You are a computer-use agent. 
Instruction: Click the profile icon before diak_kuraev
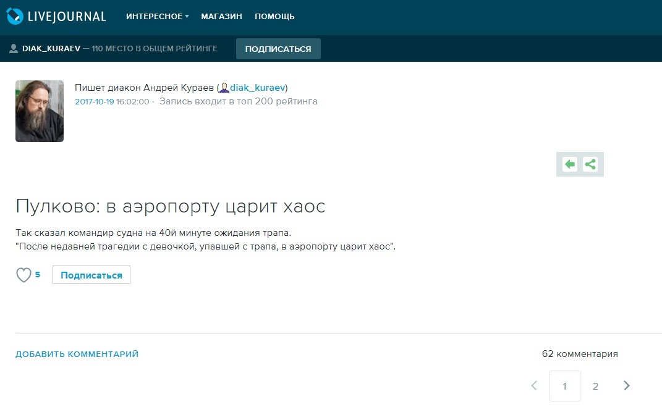pyautogui.click(x=224, y=88)
